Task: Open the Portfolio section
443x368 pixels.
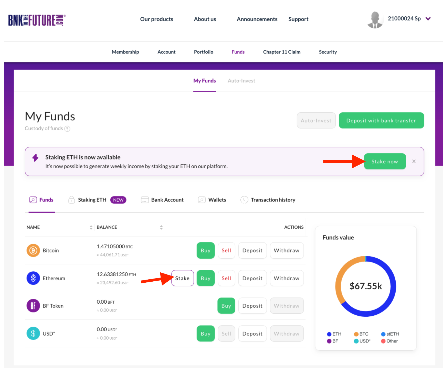Action: pyautogui.click(x=204, y=52)
